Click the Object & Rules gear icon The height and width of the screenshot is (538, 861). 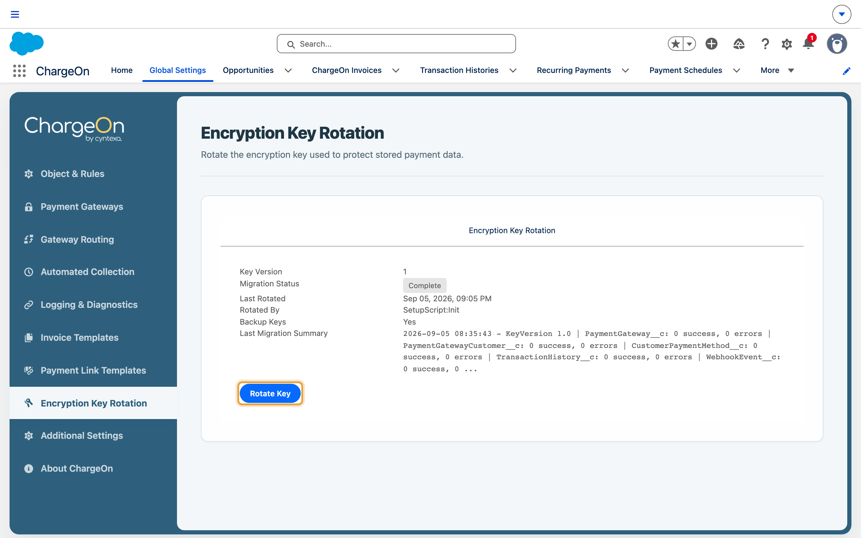(x=29, y=174)
